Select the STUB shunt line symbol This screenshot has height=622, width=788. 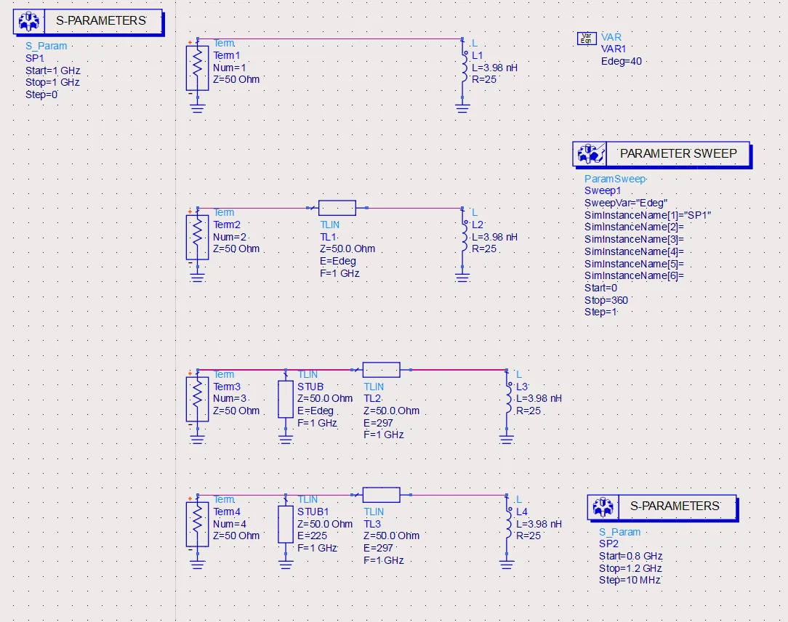point(286,399)
